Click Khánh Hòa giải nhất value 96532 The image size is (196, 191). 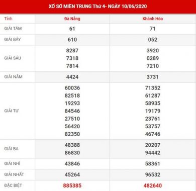(x=153, y=175)
